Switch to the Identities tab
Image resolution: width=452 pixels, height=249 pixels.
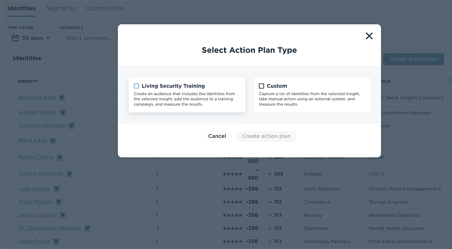tap(21, 8)
